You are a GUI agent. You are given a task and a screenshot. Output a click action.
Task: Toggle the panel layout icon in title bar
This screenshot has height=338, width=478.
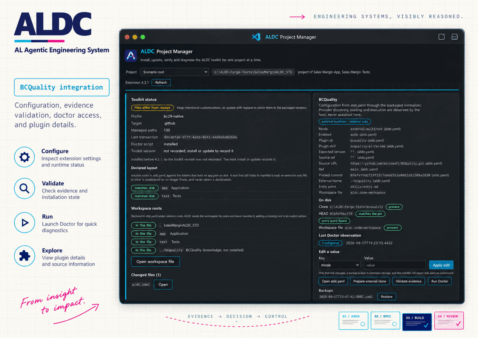tap(455, 37)
